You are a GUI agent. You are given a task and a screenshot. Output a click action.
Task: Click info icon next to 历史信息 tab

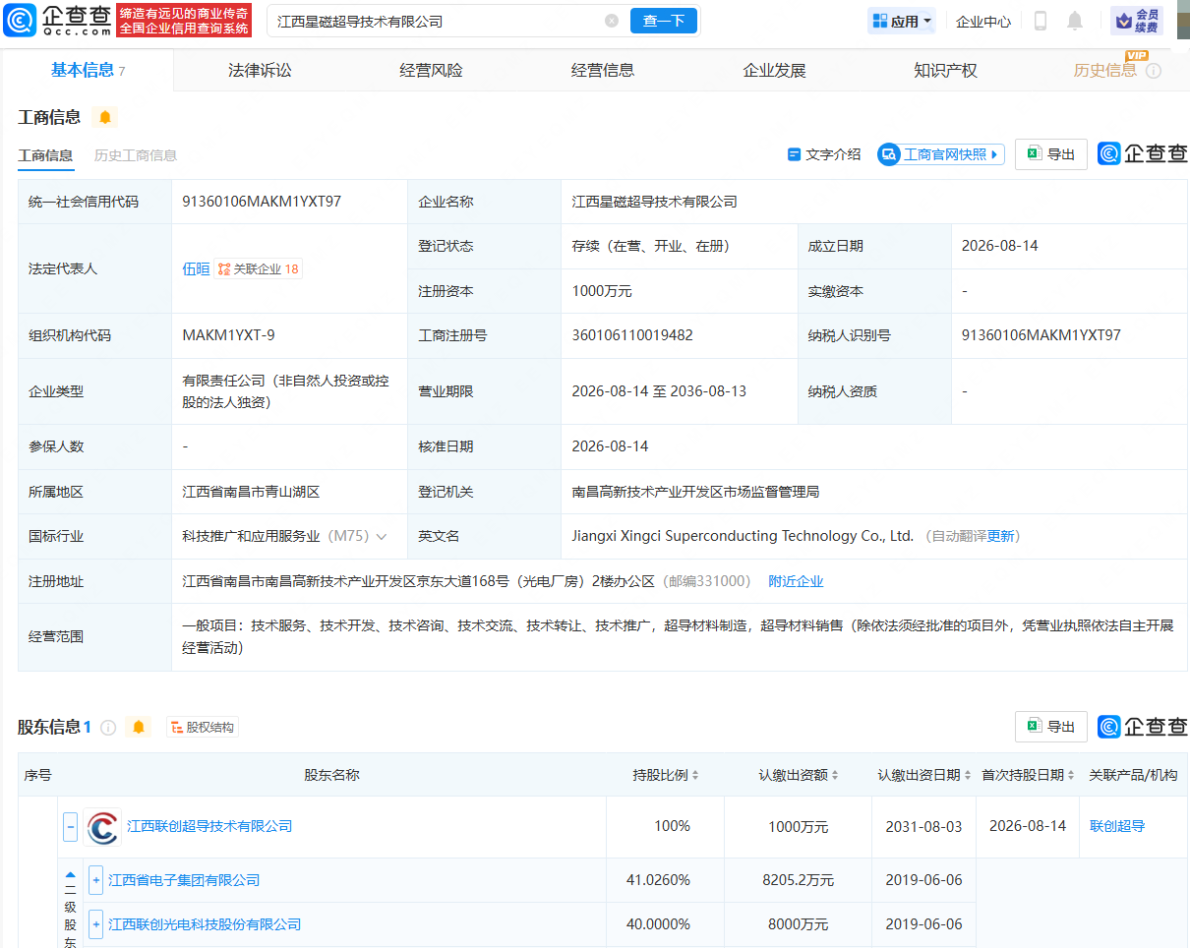point(1154,71)
